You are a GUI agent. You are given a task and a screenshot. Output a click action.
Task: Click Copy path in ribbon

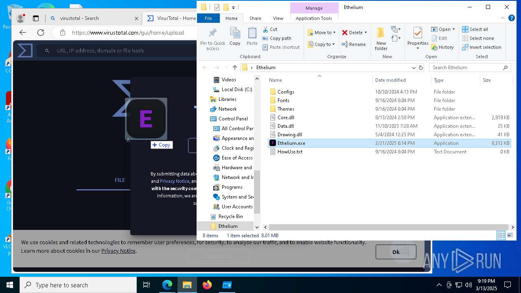click(277, 38)
